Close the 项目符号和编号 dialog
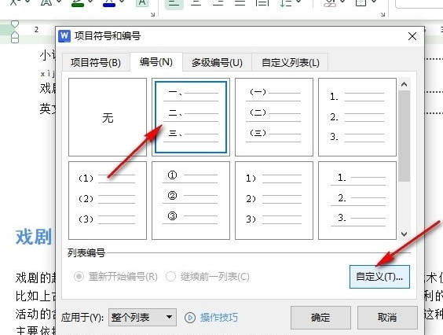 tap(412, 36)
